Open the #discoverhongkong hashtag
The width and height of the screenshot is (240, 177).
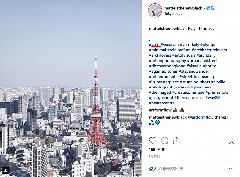167,66
